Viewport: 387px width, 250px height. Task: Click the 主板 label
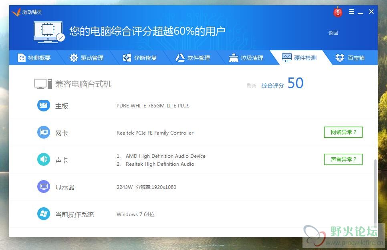pyautogui.click(x=62, y=106)
